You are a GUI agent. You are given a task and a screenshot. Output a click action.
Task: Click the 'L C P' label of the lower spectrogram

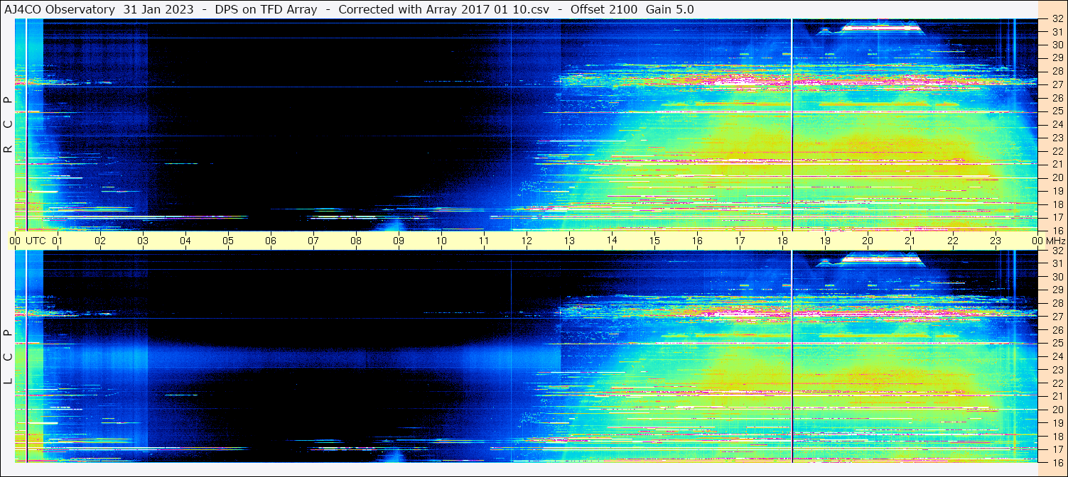9,357
